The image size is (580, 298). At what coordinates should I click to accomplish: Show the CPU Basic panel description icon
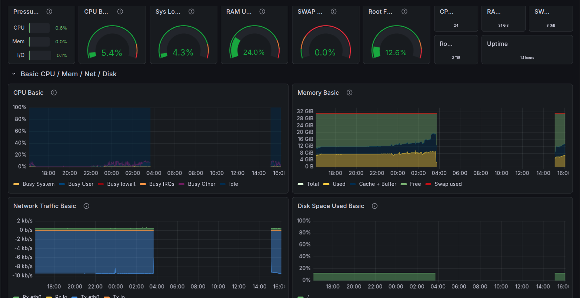pyautogui.click(x=54, y=93)
